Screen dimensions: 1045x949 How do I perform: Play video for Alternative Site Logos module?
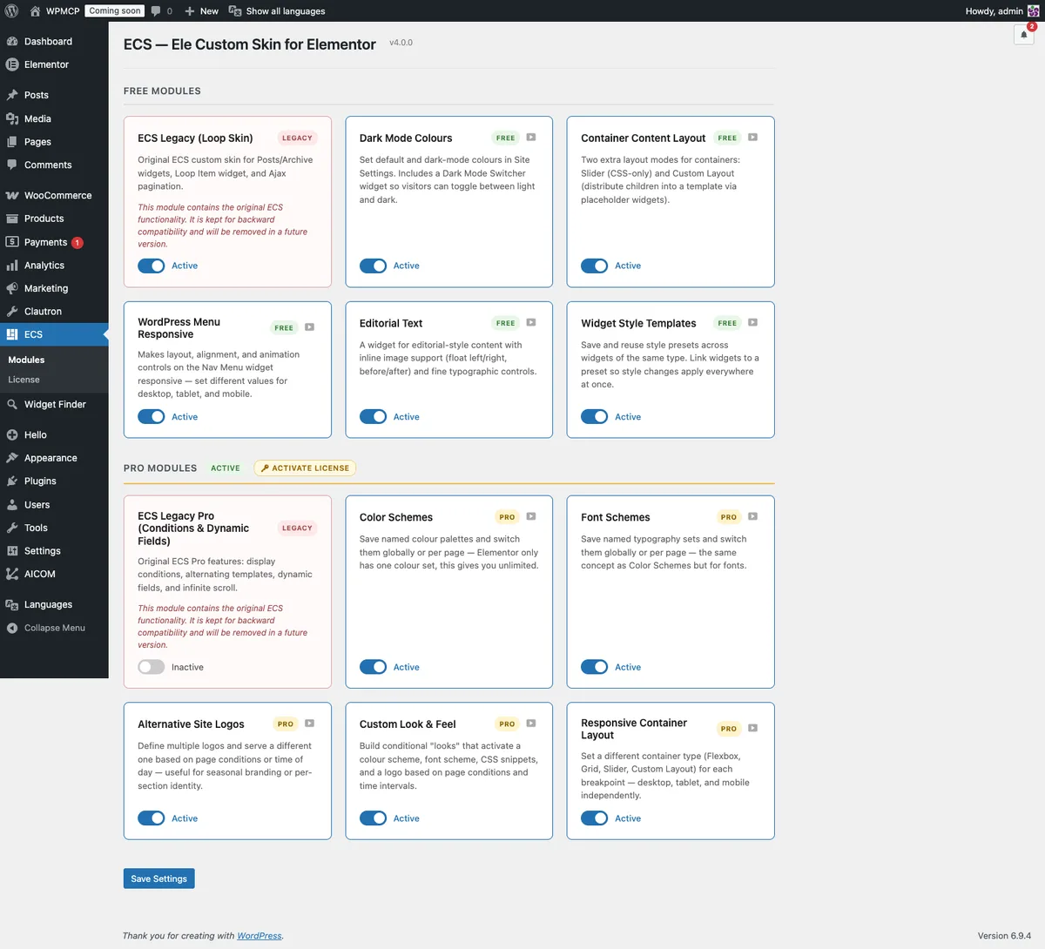coord(309,724)
